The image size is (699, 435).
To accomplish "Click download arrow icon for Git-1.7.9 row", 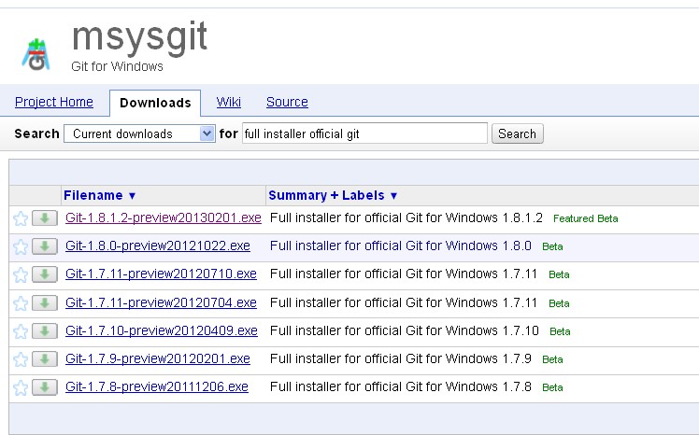I will [x=45, y=358].
